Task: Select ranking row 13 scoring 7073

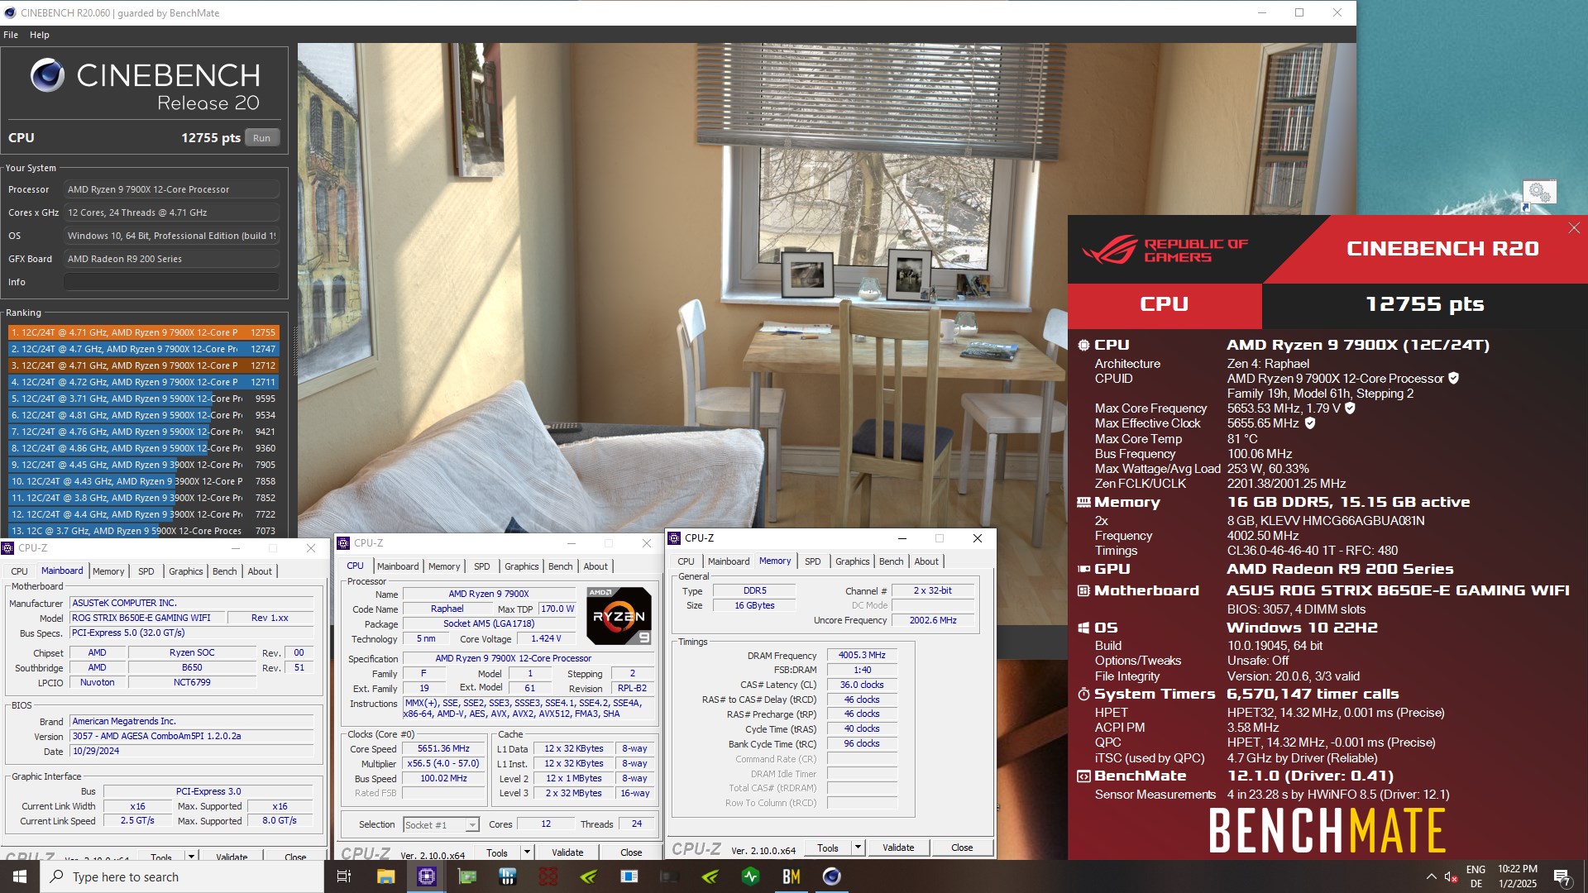Action: tap(143, 531)
